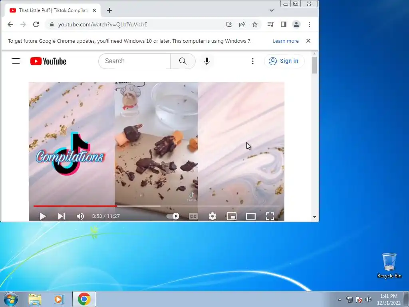Open the media controls icon in Chrome toolbar

270,24
